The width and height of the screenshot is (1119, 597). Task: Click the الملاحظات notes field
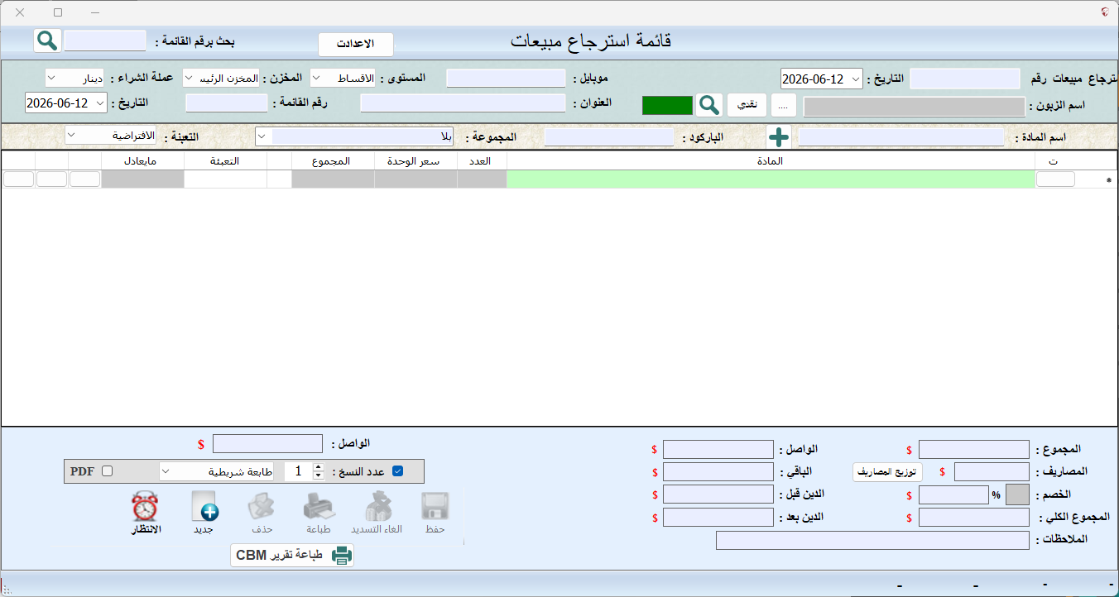pyautogui.click(x=872, y=540)
